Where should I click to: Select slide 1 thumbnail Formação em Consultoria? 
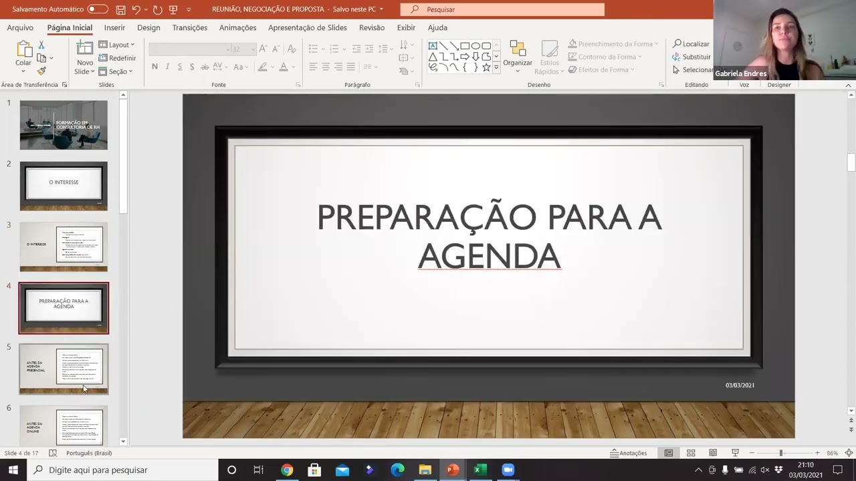coord(64,125)
